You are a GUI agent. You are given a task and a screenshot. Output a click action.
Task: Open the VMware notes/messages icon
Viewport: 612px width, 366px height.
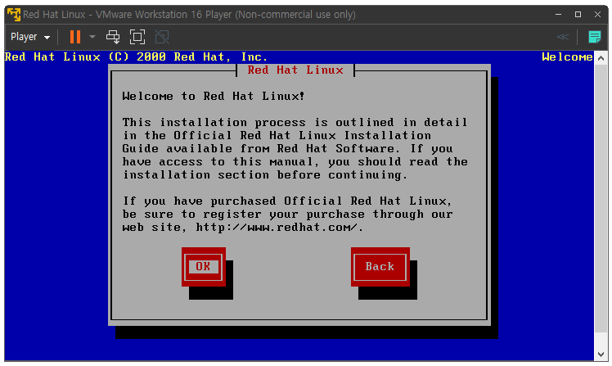(595, 37)
